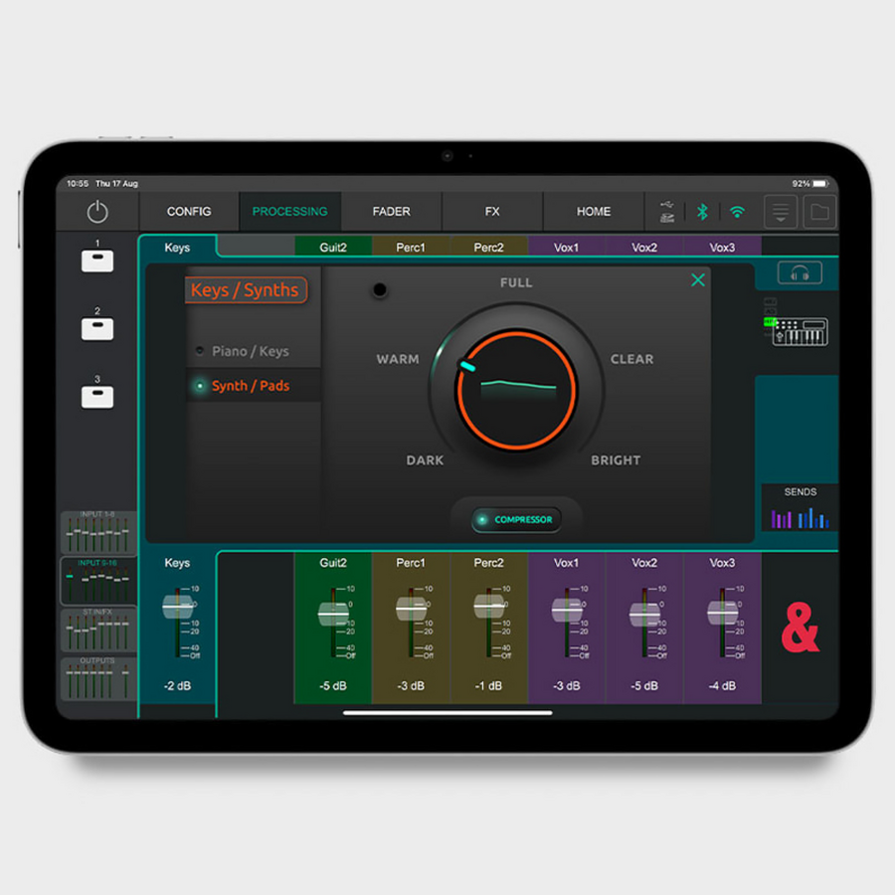Click the Guit2 channel fader
The width and height of the screenshot is (895, 895).
[x=333, y=613]
